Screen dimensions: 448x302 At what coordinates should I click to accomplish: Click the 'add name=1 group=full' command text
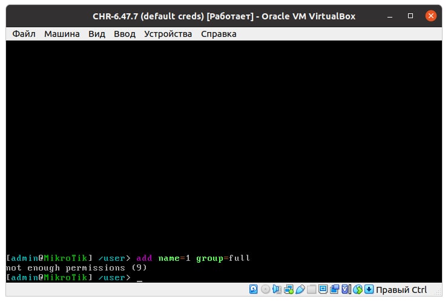(193, 258)
